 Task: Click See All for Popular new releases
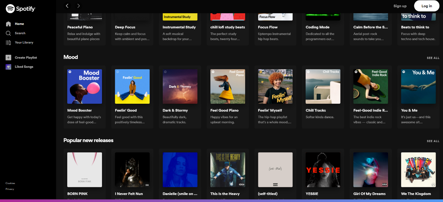click(x=433, y=141)
